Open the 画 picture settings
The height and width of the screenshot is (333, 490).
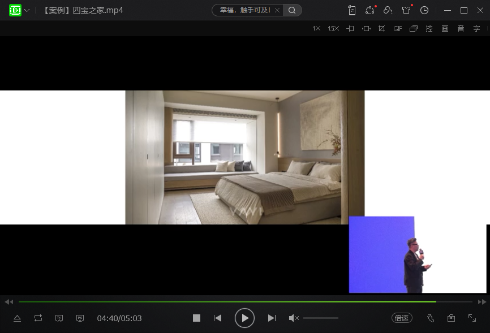tap(445, 29)
